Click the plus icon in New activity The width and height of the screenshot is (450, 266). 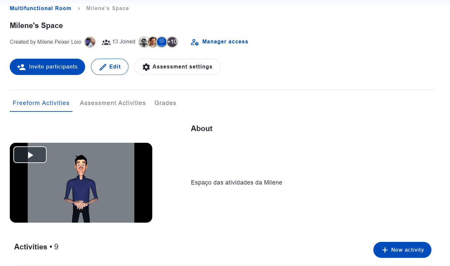pyautogui.click(x=385, y=250)
